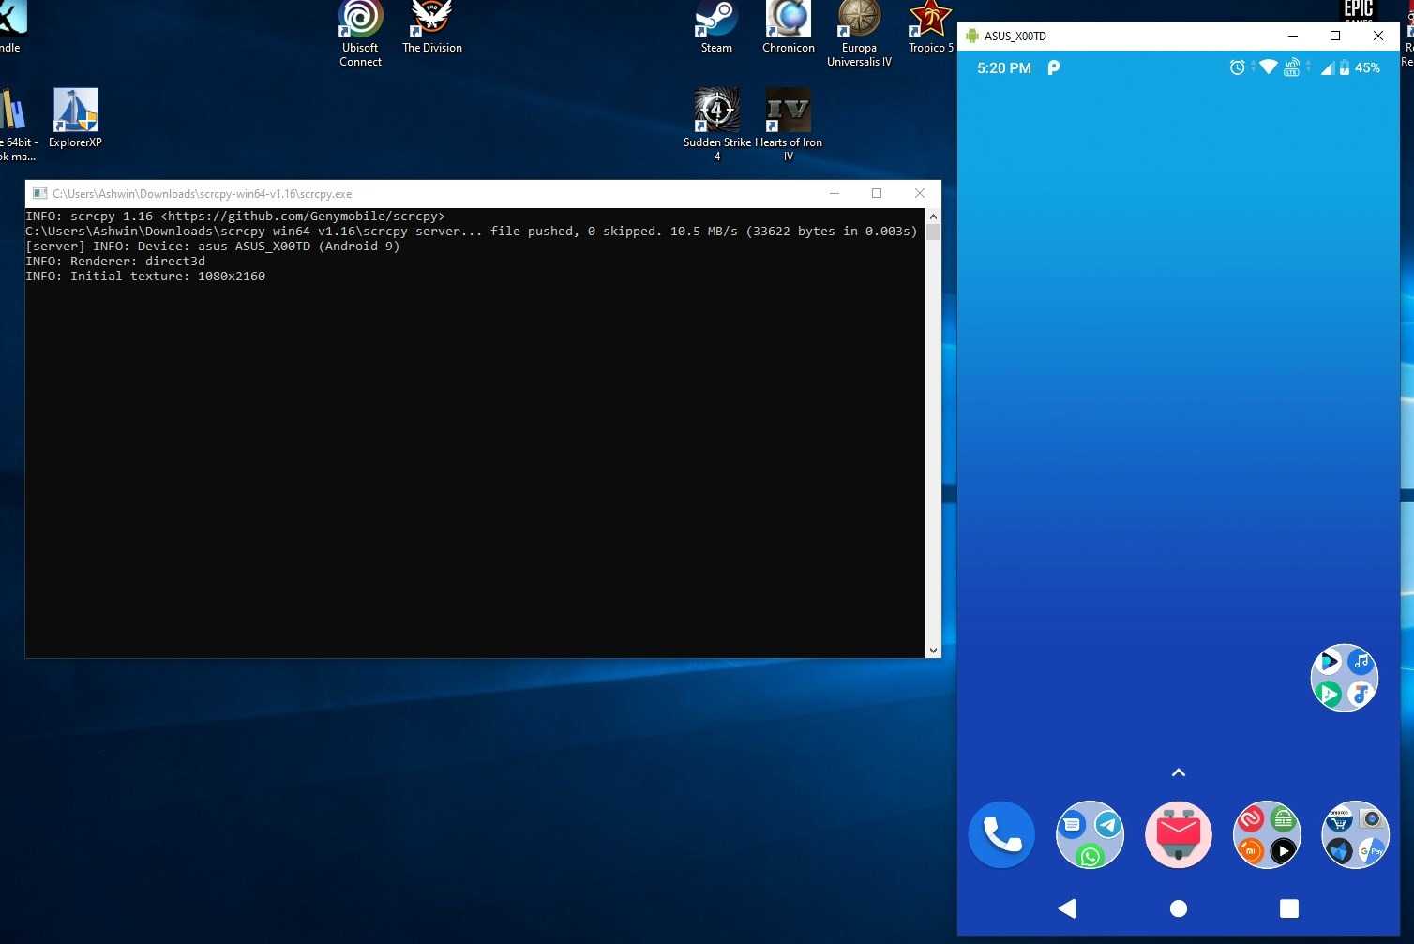The image size is (1414, 944).
Task: Click the 'Initial texture: 1080x2160' line
Action: click(x=145, y=277)
